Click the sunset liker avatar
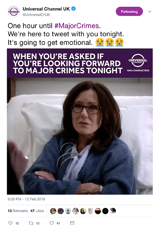The width and height of the screenshot is (160, 231). (x=98, y=211)
